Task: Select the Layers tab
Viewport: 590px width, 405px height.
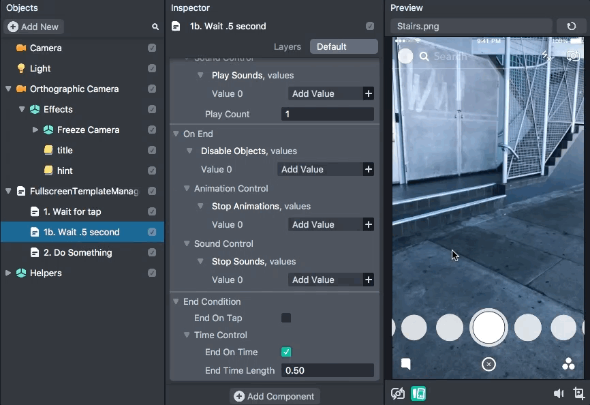Action: 287,47
